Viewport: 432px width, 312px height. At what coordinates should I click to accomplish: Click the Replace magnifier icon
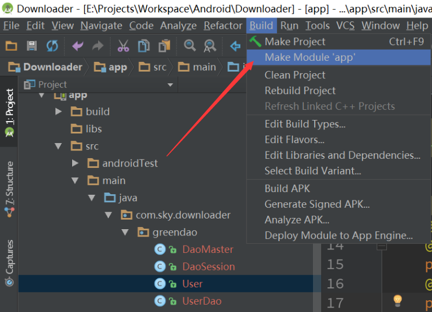click(210, 46)
